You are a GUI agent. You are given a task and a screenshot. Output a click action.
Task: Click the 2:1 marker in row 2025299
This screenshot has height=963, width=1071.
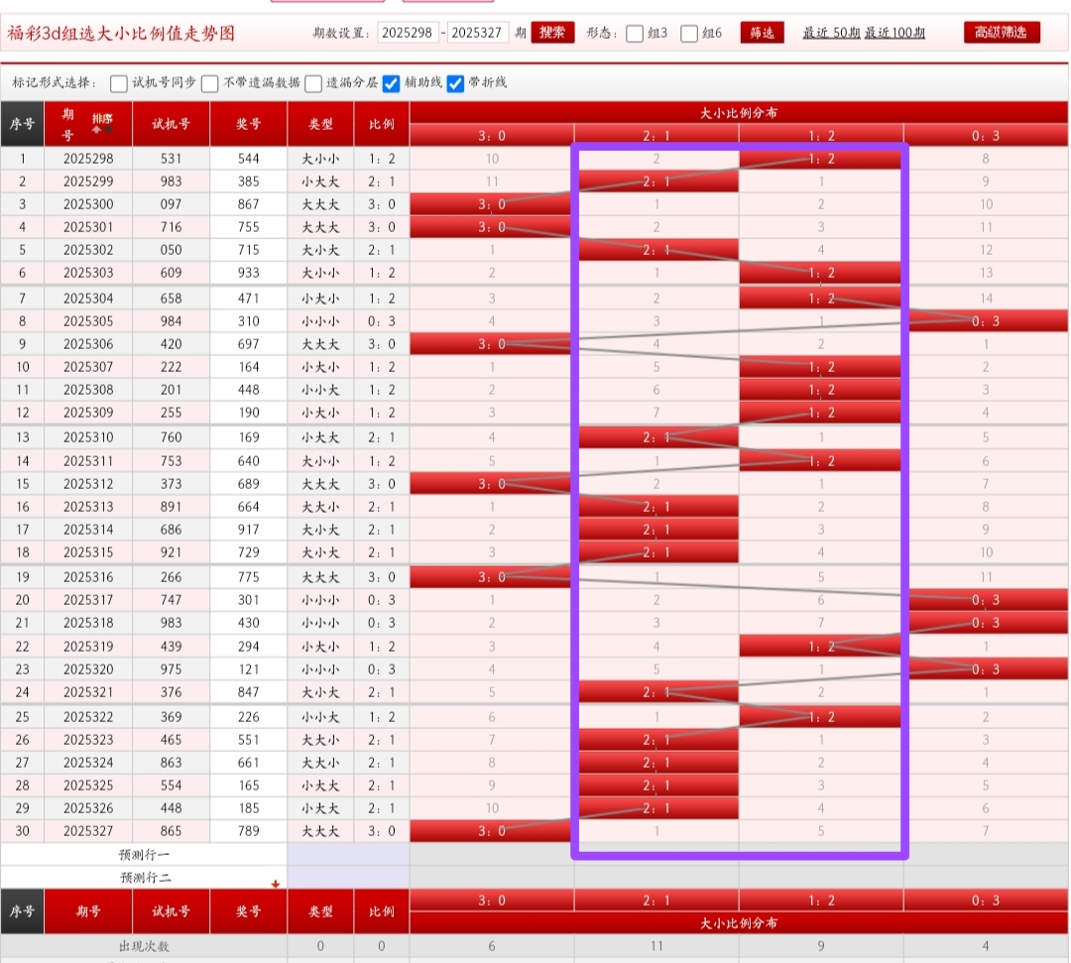tap(656, 181)
